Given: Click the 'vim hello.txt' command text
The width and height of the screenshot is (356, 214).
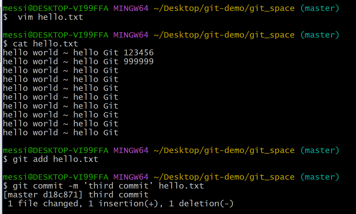Looking at the screenshot, I should coord(50,17).
